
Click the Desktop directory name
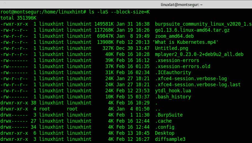click(x=165, y=133)
